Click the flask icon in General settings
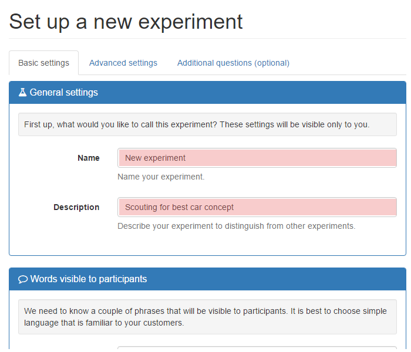The height and width of the screenshot is (352, 411). [x=22, y=92]
